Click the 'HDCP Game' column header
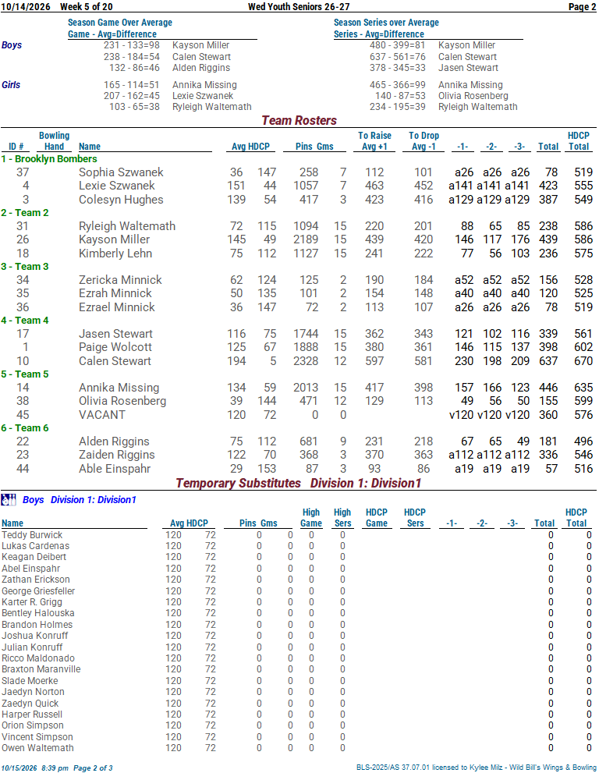The width and height of the screenshot is (599, 773). (x=377, y=518)
